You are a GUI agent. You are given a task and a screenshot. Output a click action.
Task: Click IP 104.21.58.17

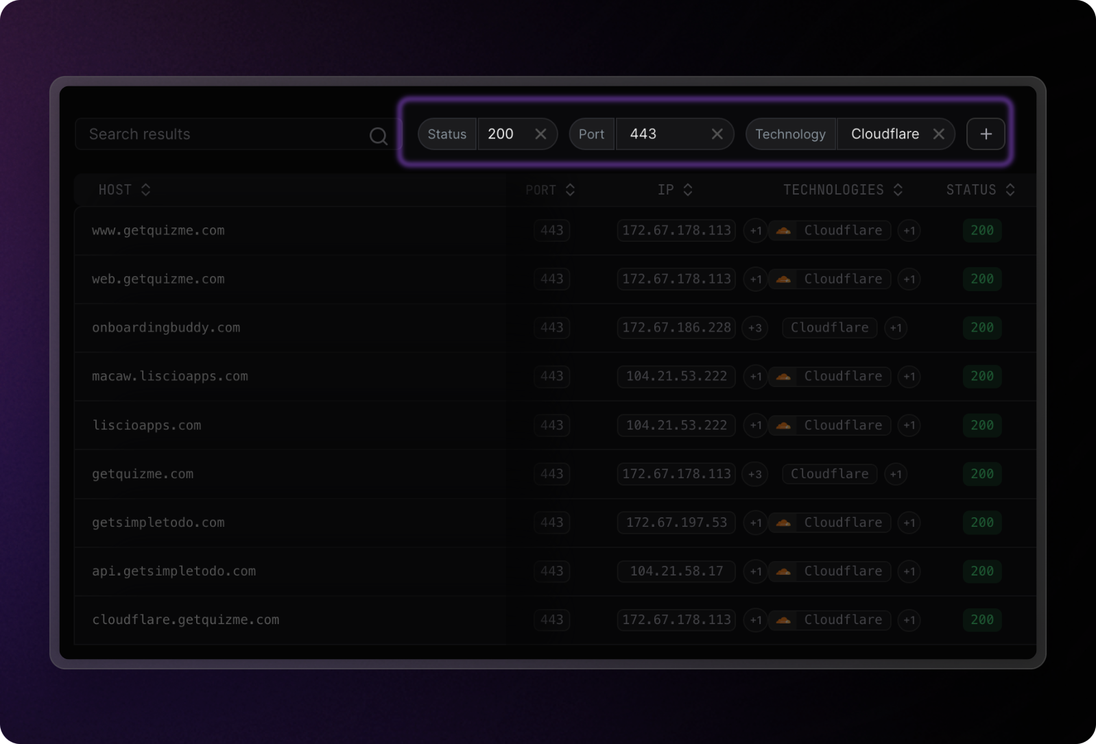point(676,571)
